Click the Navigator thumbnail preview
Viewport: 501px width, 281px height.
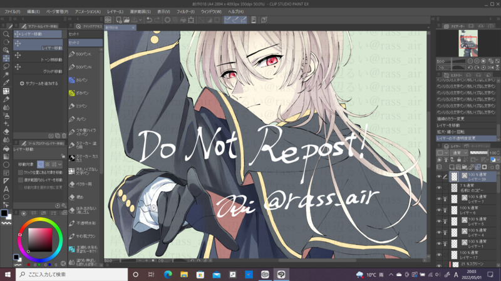click(468, 43)
